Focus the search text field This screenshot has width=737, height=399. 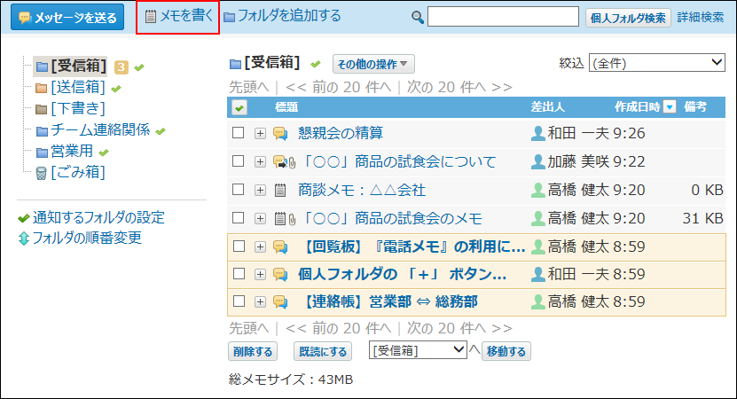pyautogui.click(x=503, y=17)
